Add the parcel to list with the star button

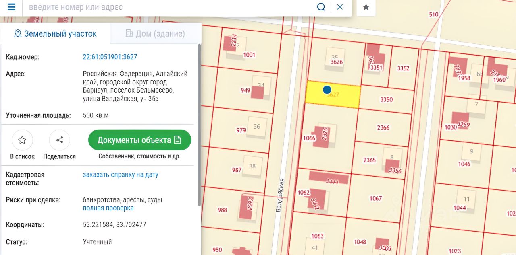[x=22, y=140]
